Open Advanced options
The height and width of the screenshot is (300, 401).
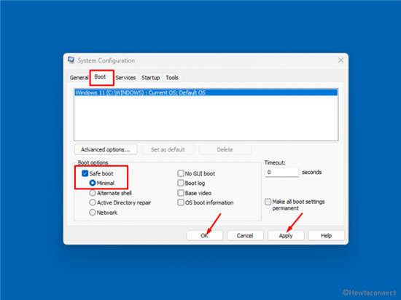coord(106,149)
